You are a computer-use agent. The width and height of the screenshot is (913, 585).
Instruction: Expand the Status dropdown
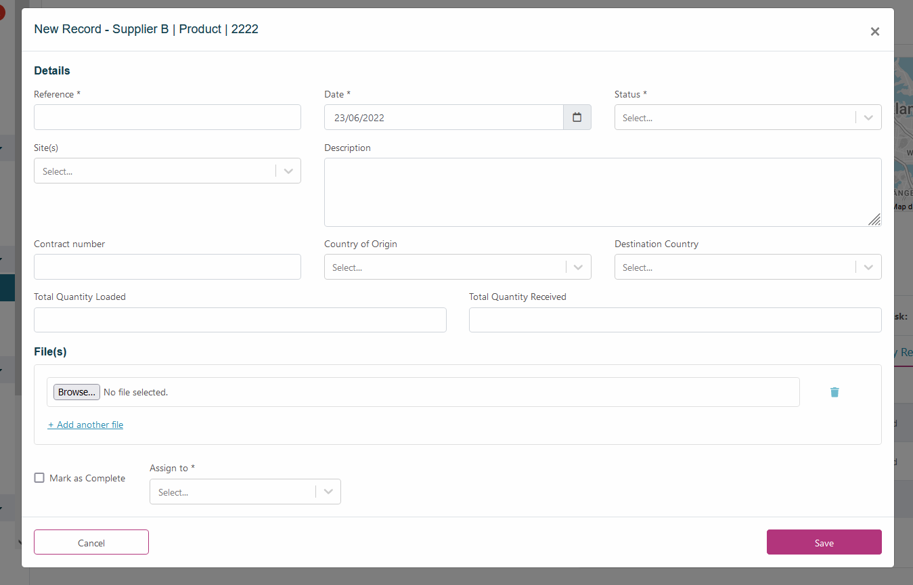pos(747,117)
